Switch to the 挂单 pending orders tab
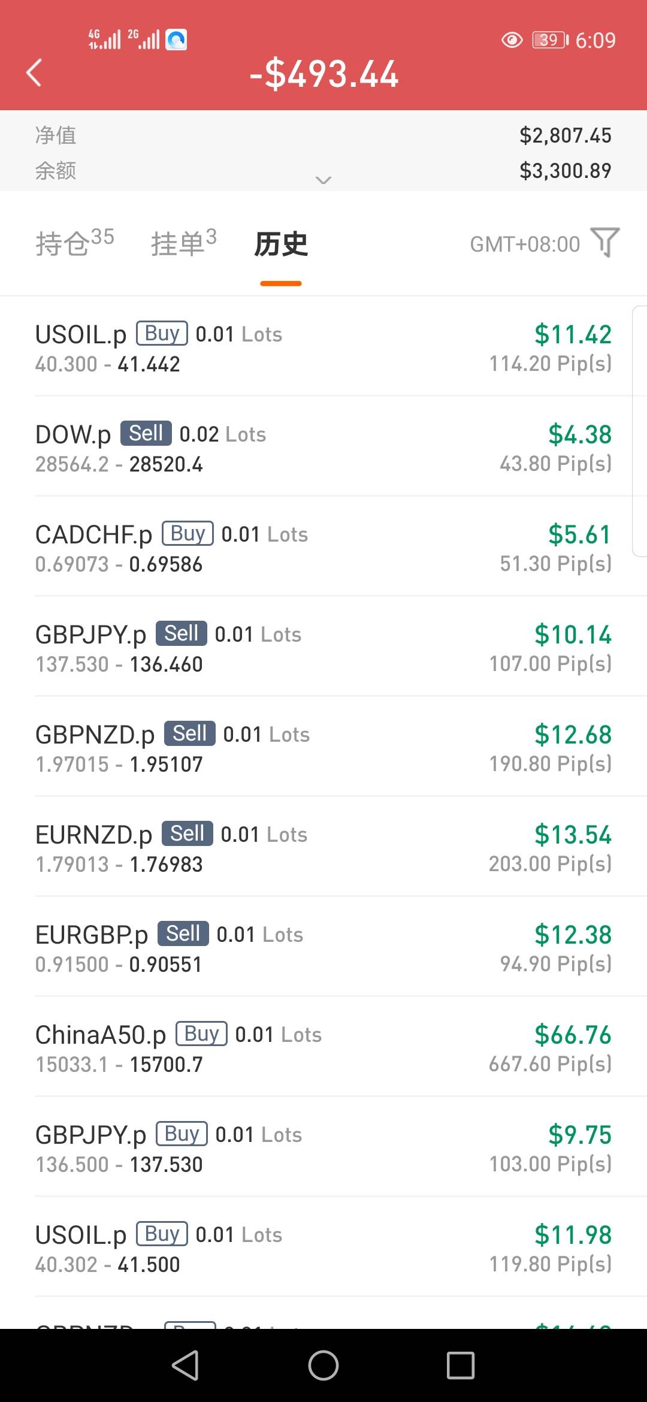647x1402 pixels. 183,243
